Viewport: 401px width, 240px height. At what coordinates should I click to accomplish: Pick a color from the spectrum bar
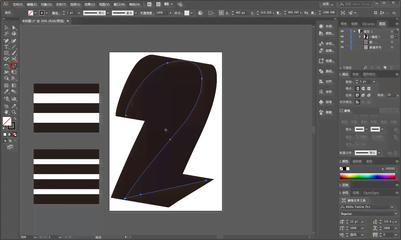367,176
